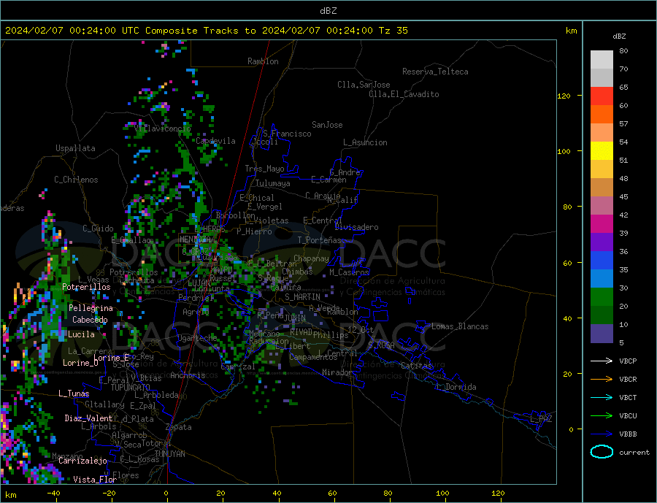Click the 'Tulumaya' map label

273,183
